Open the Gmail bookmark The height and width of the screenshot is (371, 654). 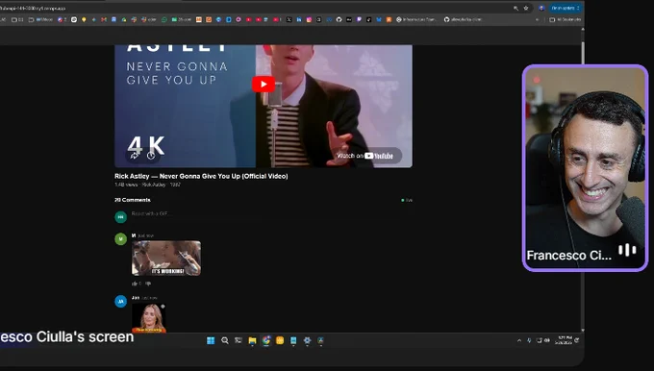pyautogui.click(x=104, y=19)
